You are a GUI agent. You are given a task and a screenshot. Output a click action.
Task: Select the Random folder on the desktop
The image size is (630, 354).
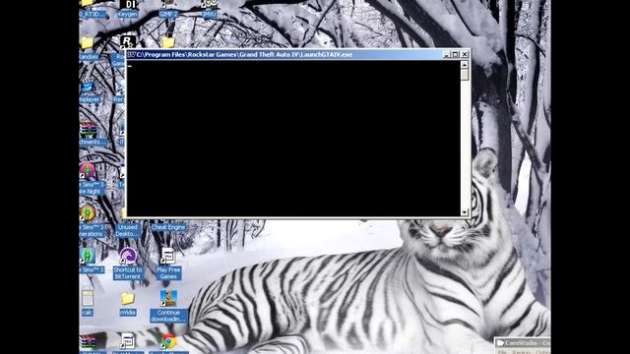(x=89, y=48)
